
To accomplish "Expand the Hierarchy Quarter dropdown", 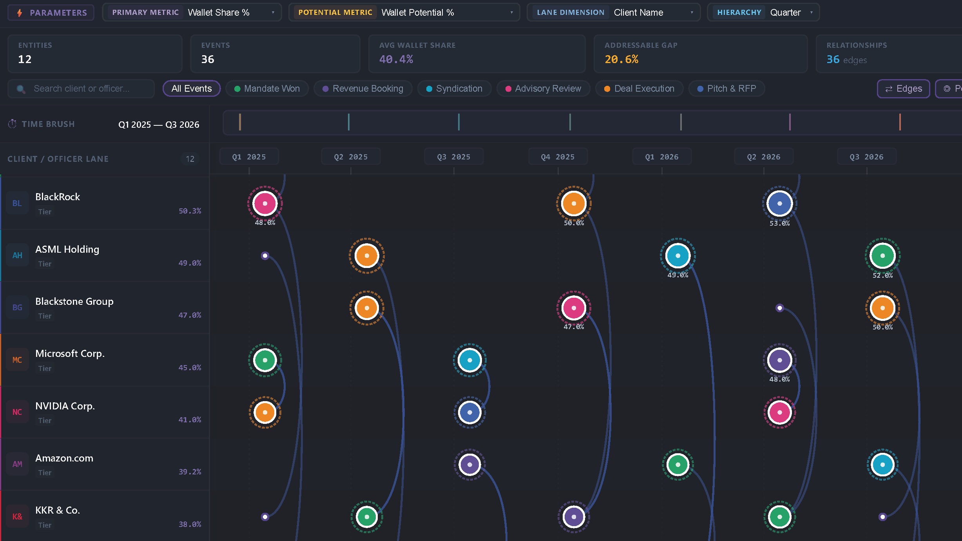I will [x=763, y=13].
